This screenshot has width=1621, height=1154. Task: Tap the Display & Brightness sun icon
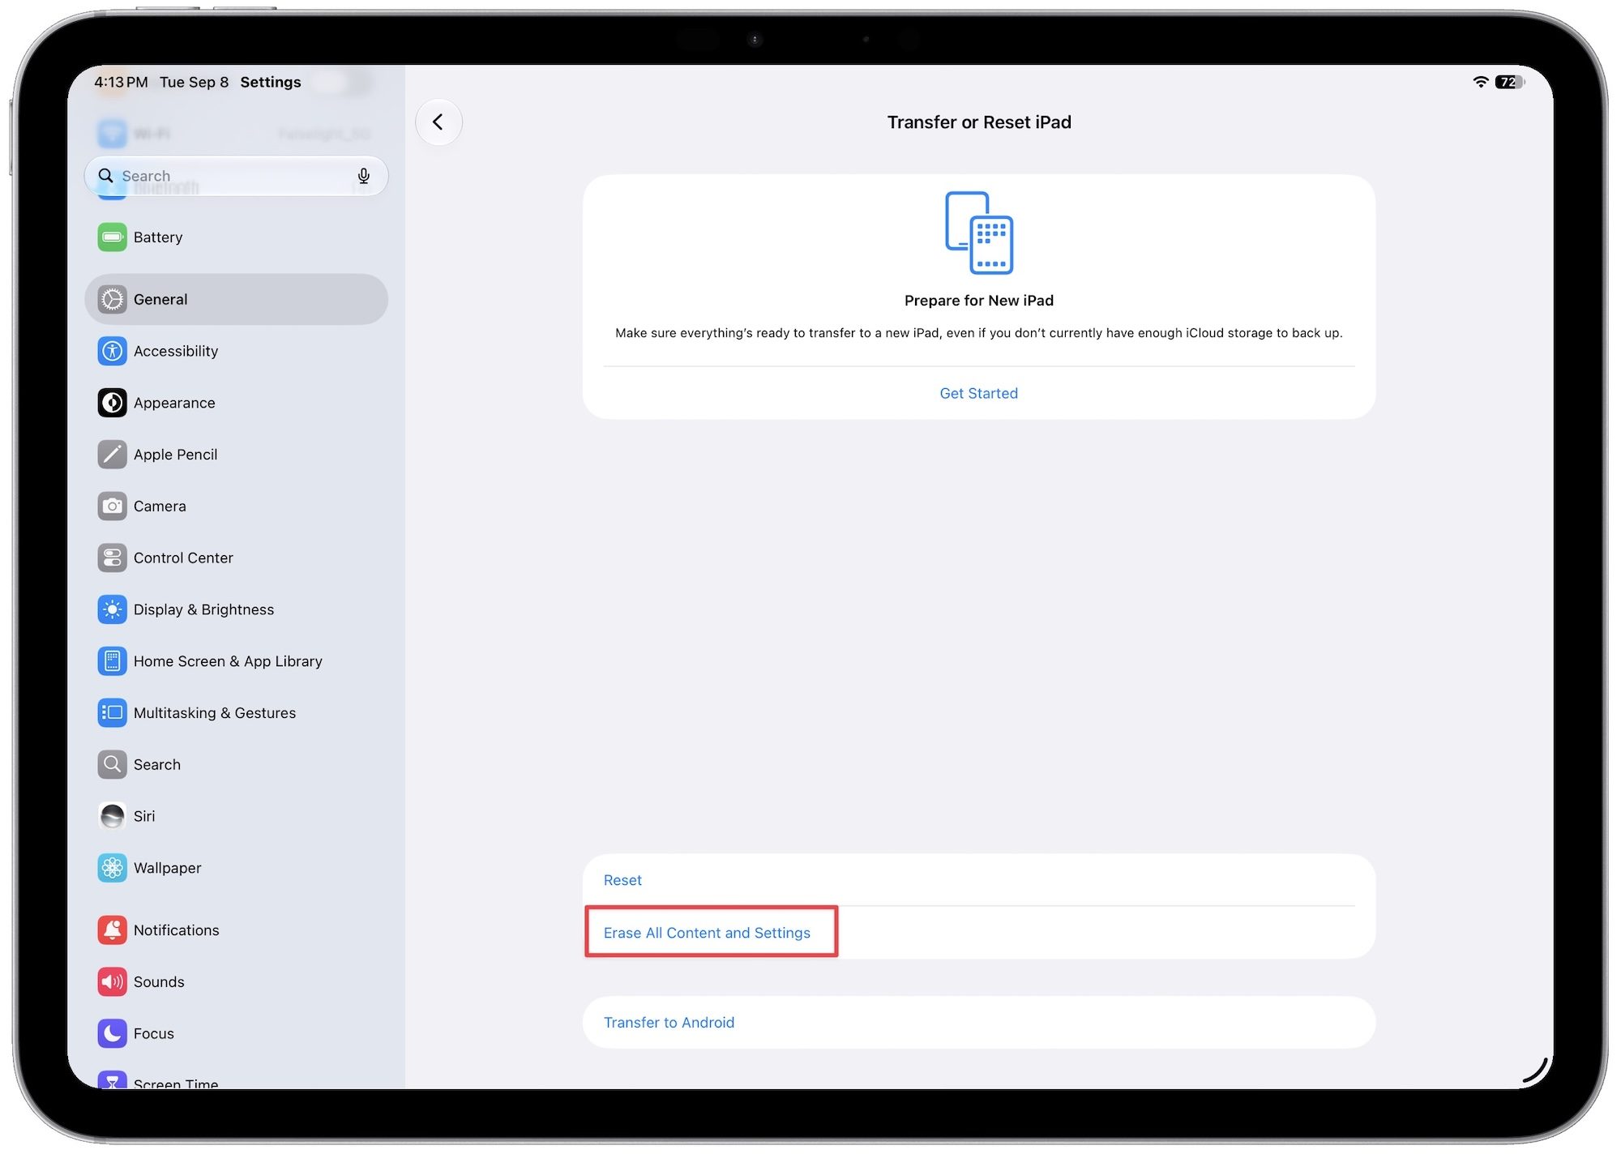tap(112, 609)
